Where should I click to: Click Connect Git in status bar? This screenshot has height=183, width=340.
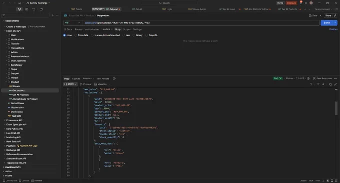coord(10,181)
